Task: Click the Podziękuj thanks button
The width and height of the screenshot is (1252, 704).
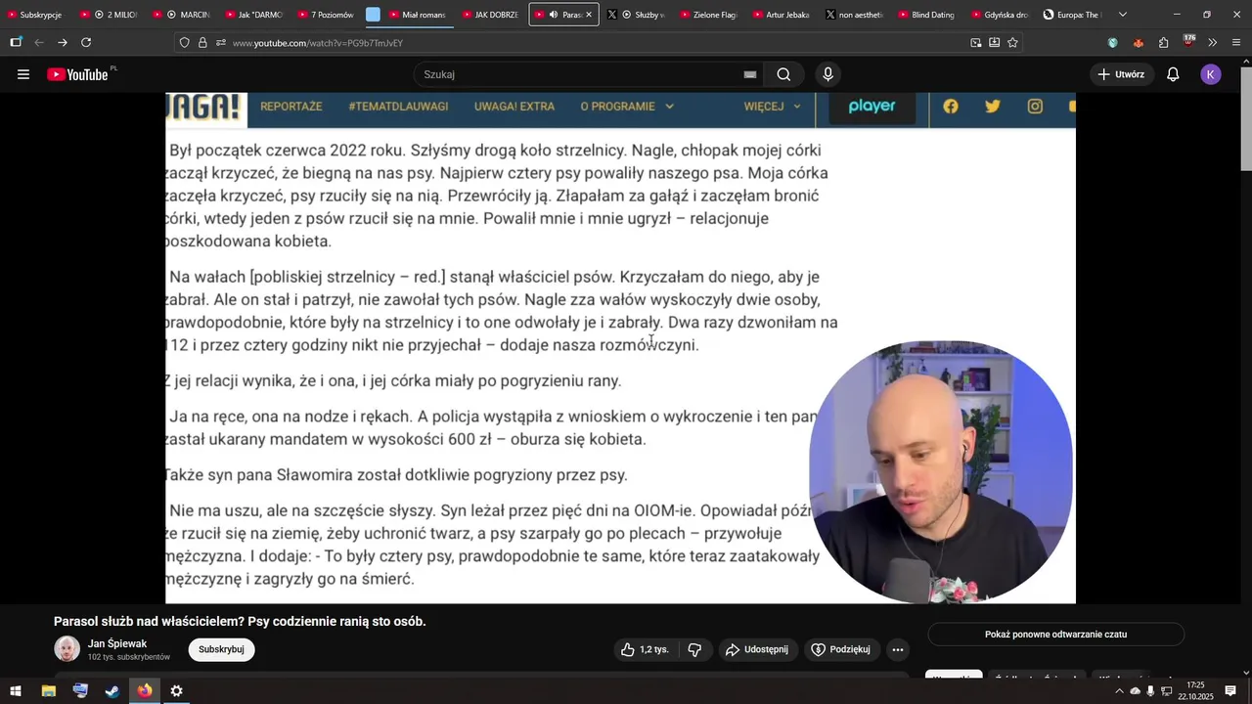Action: click(840, 649)
